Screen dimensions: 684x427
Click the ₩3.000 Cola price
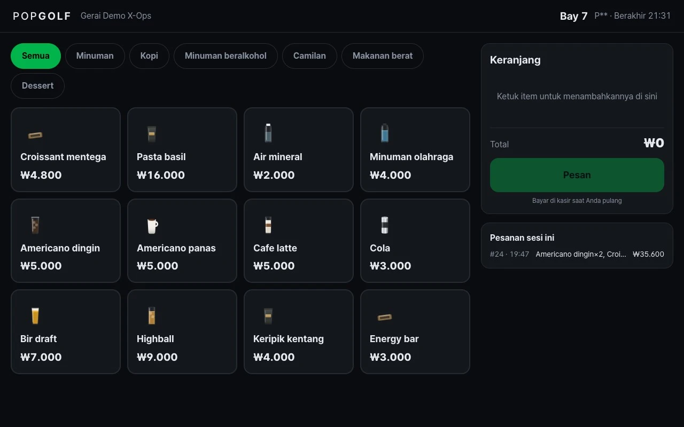click(x=391, y=266)
